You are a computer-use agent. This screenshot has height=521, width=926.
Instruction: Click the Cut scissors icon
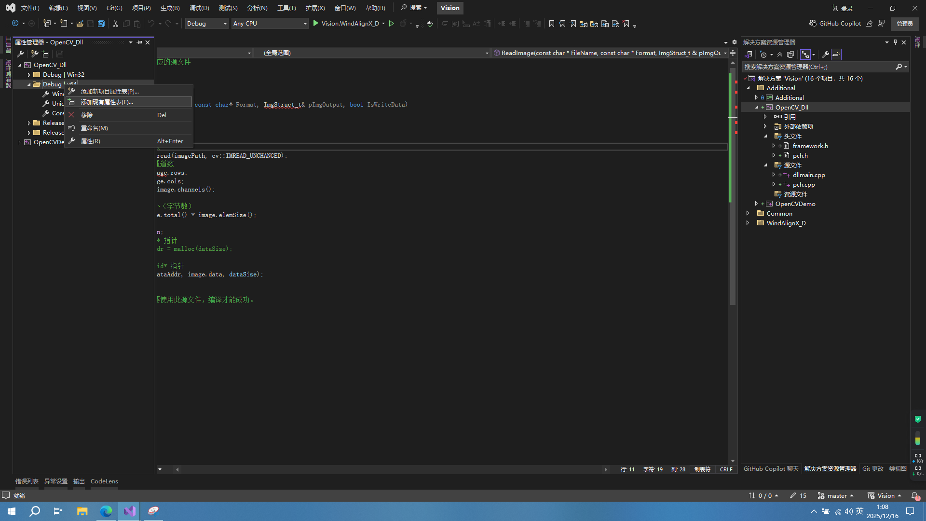[x=116, y=24]
